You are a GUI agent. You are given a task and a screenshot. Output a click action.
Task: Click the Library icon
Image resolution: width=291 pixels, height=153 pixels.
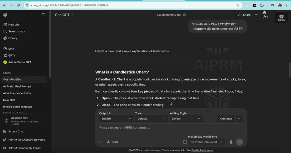coord(5,38)
